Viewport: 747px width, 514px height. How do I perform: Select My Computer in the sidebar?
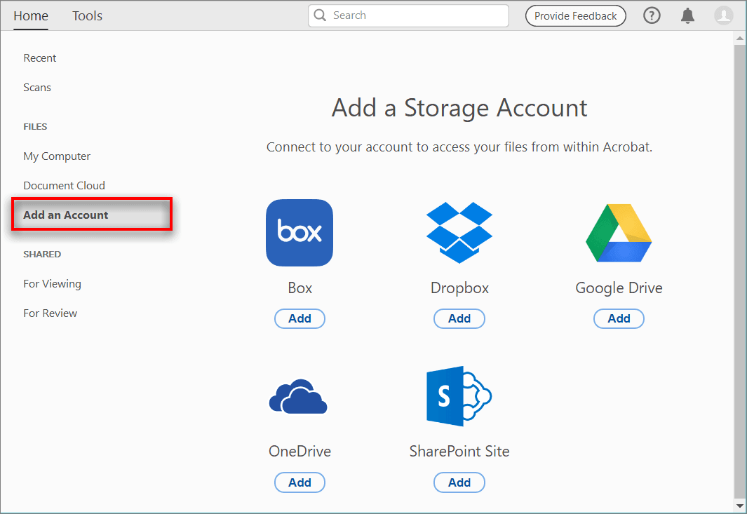pyautogui.click(x=57, y=156)
